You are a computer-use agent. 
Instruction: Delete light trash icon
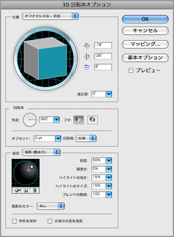(34, 190)
